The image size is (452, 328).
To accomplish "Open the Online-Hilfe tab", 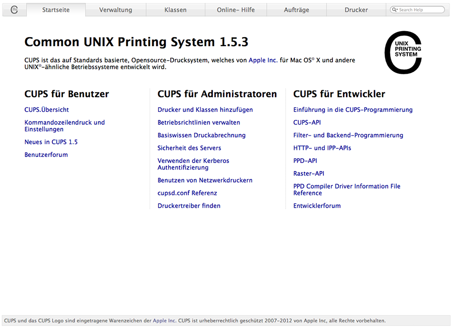I will click(x=236, y=10).
